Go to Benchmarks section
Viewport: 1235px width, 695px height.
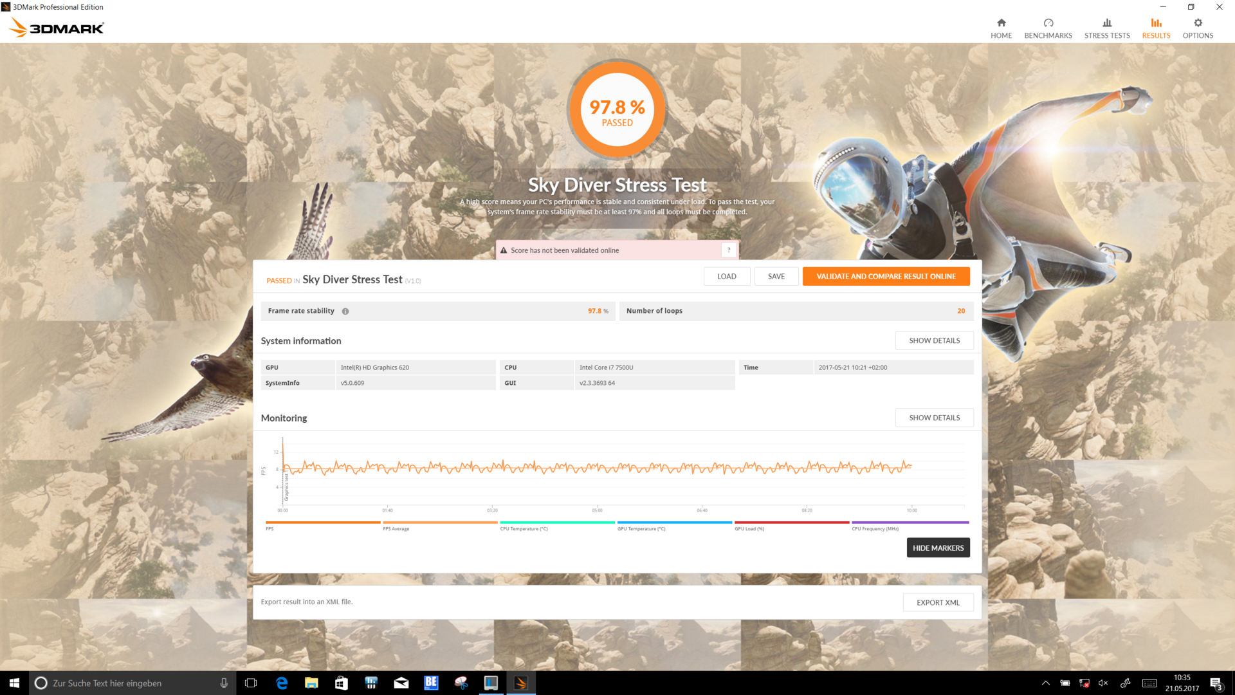pos(1048,28)
